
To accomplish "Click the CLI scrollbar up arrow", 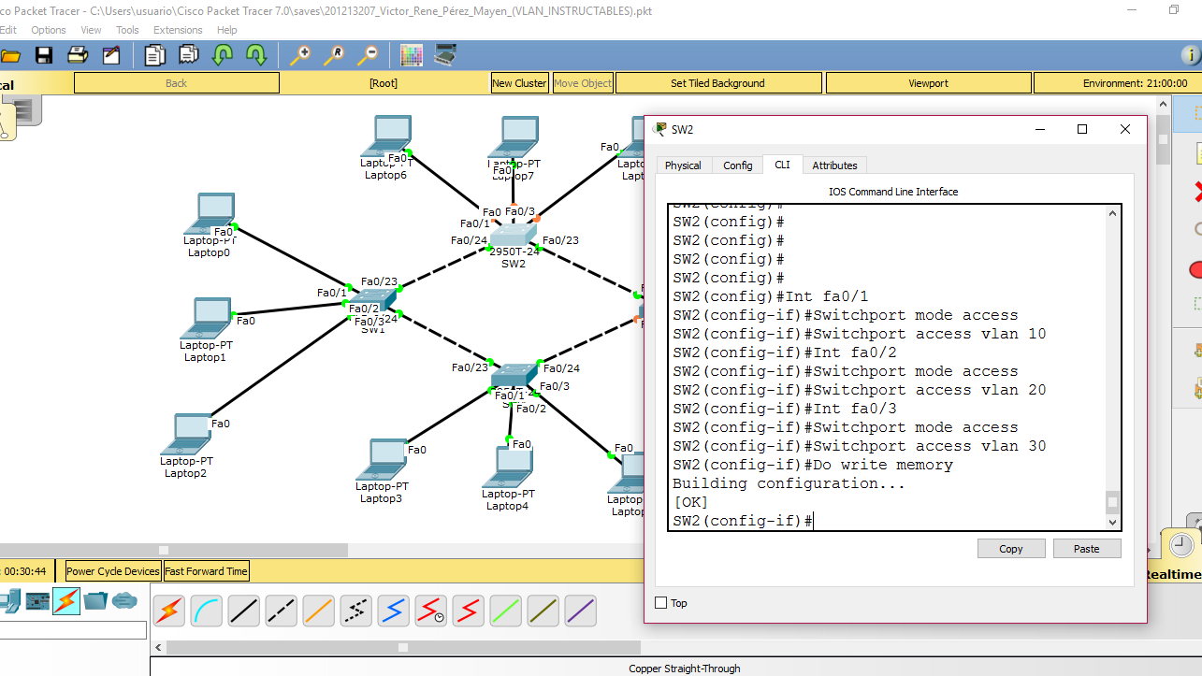I will click(1112, 213).
